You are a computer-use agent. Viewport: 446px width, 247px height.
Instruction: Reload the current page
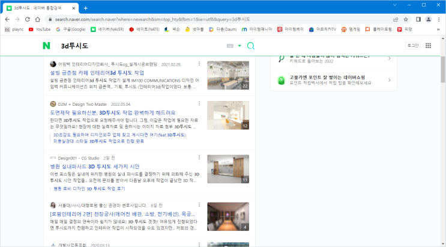pyautogui.click(x=27, y=19)
